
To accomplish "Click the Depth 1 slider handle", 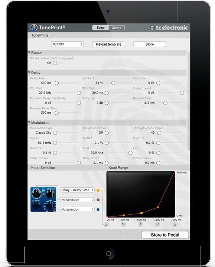I will pyautogui.click(x=107, y=143).
